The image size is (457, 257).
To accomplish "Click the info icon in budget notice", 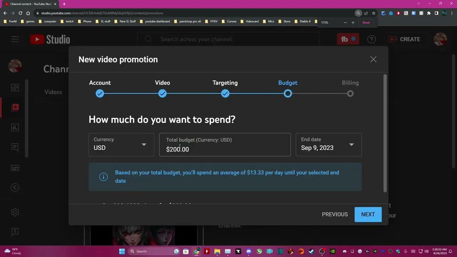I will pyautogui.click(x=104, y=177).
